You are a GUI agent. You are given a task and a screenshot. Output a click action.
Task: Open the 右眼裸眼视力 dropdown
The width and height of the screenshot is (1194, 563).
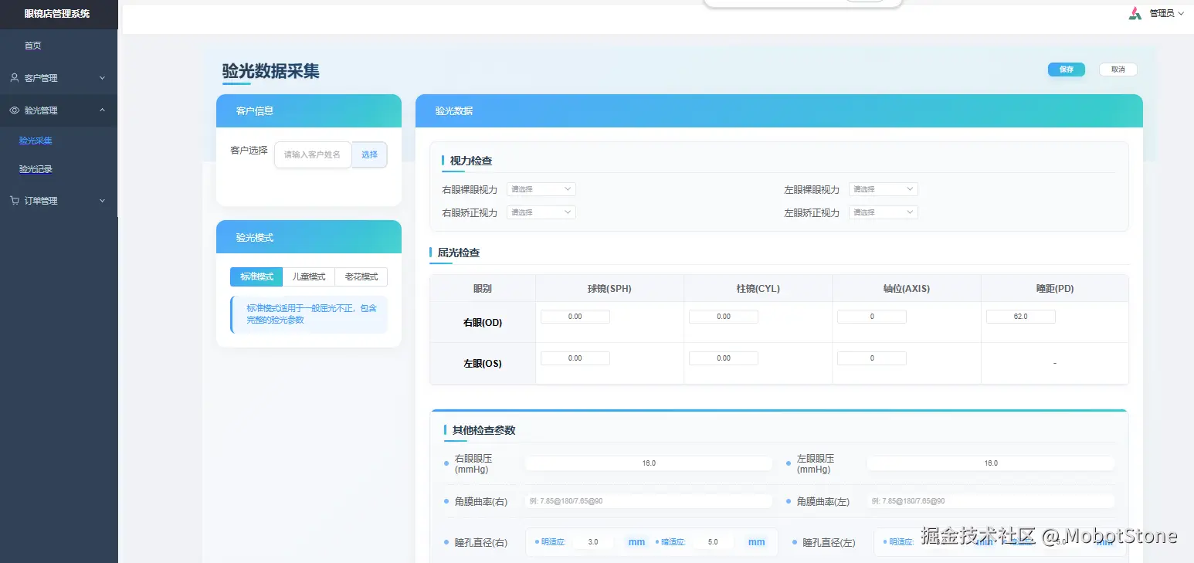(541, 188)
